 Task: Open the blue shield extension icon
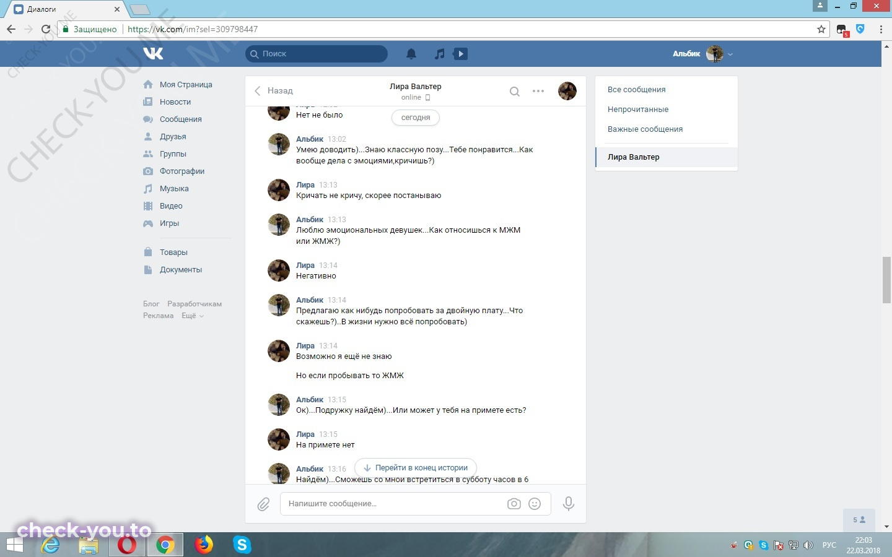[860, 28]
